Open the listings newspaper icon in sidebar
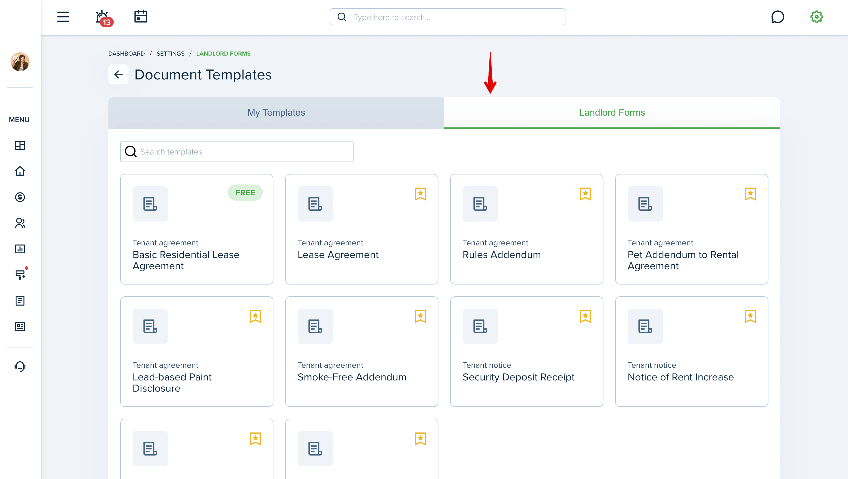This screenshot has height=479, width=848. pyautogui.click(x=20, y=326)
